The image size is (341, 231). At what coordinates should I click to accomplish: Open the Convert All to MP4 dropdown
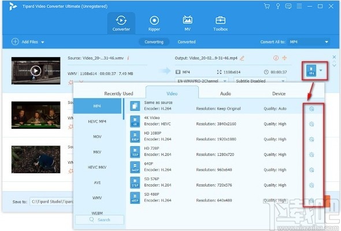[309, 42]
